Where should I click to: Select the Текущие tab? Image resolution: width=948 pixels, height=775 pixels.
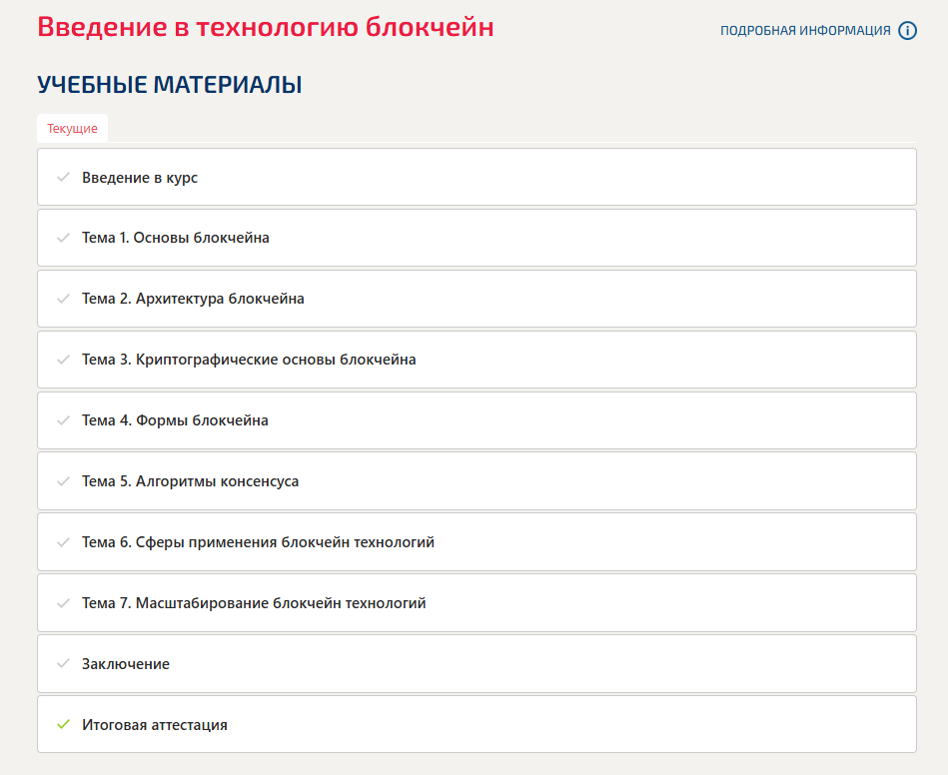click(72, 129)
